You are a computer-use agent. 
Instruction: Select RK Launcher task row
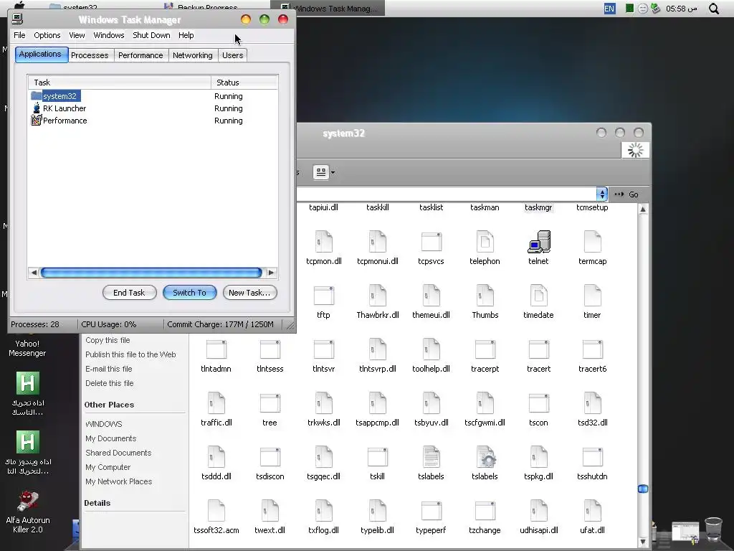pyautogui.click(x=153, y=108)
